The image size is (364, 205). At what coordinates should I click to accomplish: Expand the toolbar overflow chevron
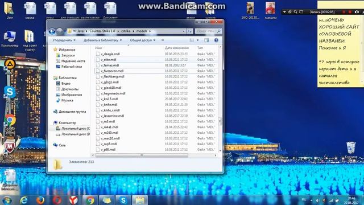[x=163, y=40]
